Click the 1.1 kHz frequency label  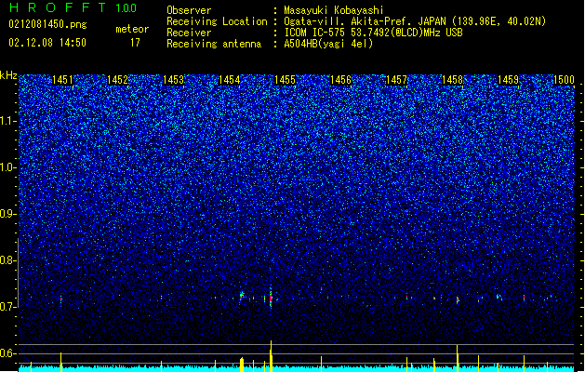click(x=8, y=121)
